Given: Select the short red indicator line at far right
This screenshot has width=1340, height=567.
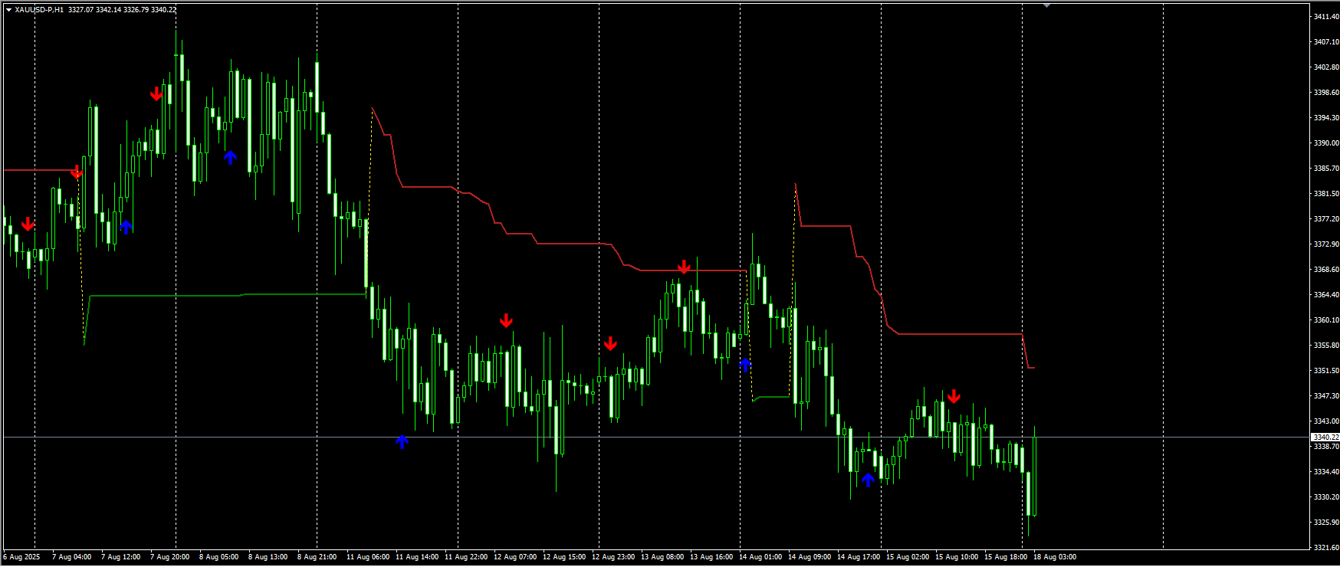Looking at the screenshot, I should (1030, 368).
